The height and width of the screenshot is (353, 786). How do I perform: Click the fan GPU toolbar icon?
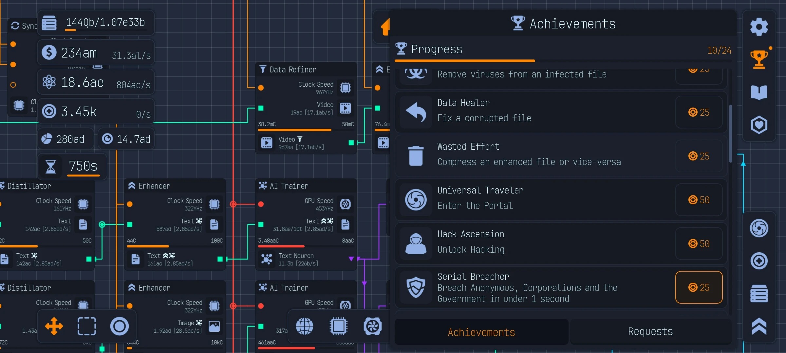tap(372, 326)
